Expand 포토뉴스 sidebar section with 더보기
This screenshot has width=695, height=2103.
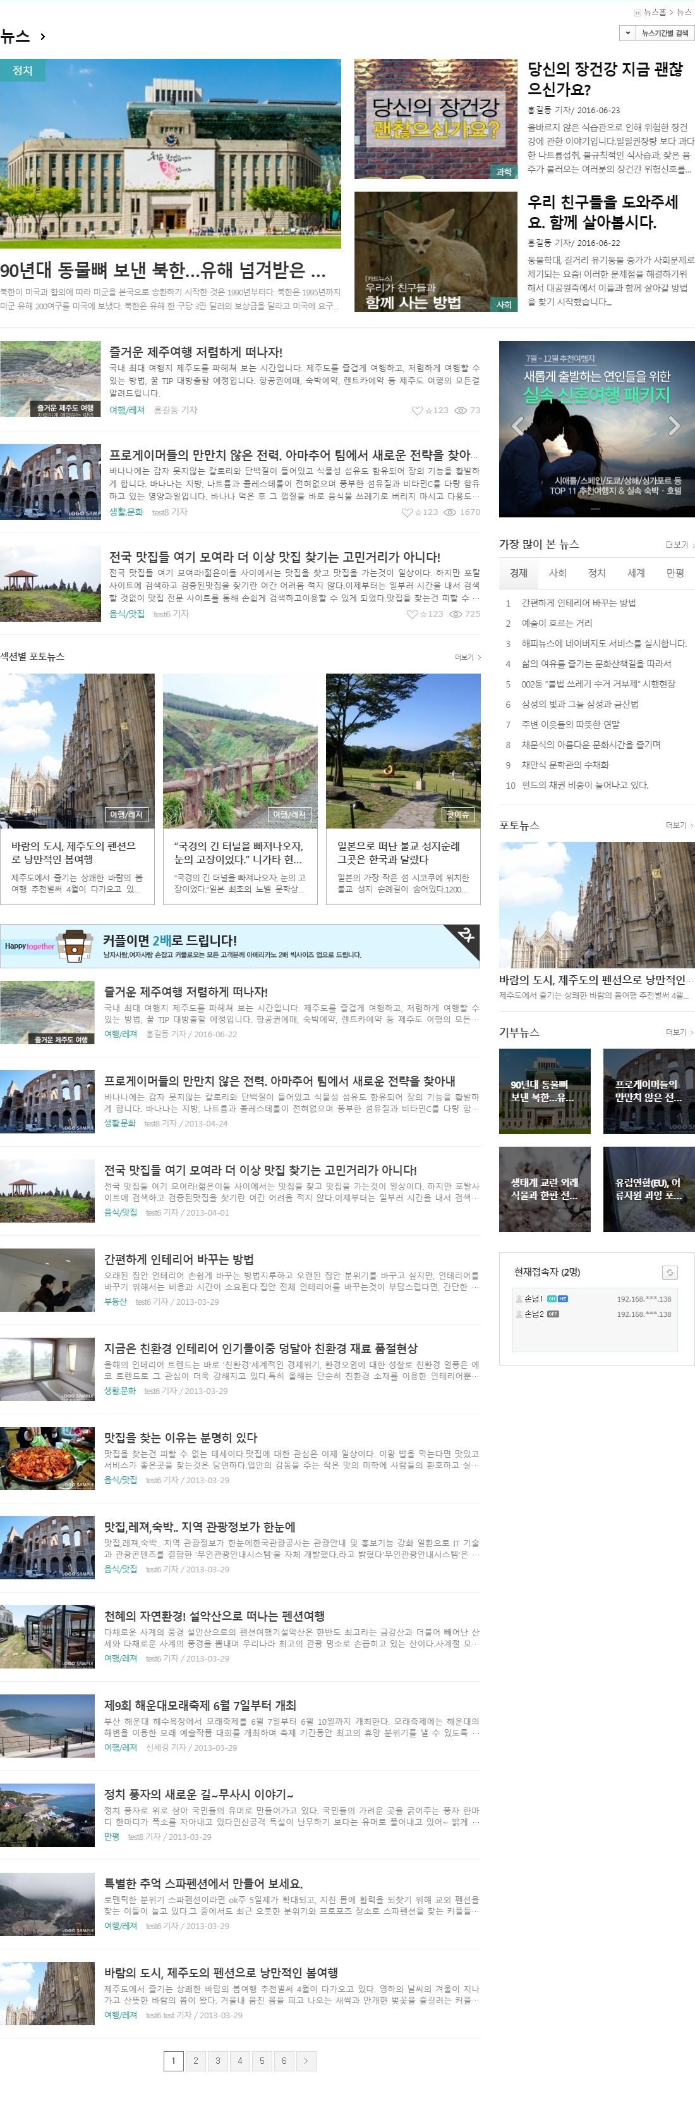(679, 825)
